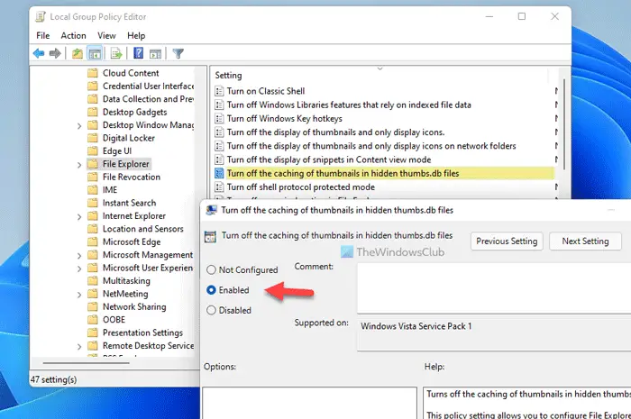Expand the Remote Desktop Services tree node
The width and height of the screenshot is (631, 419).
pyautogui.click(x=79, y=347)
